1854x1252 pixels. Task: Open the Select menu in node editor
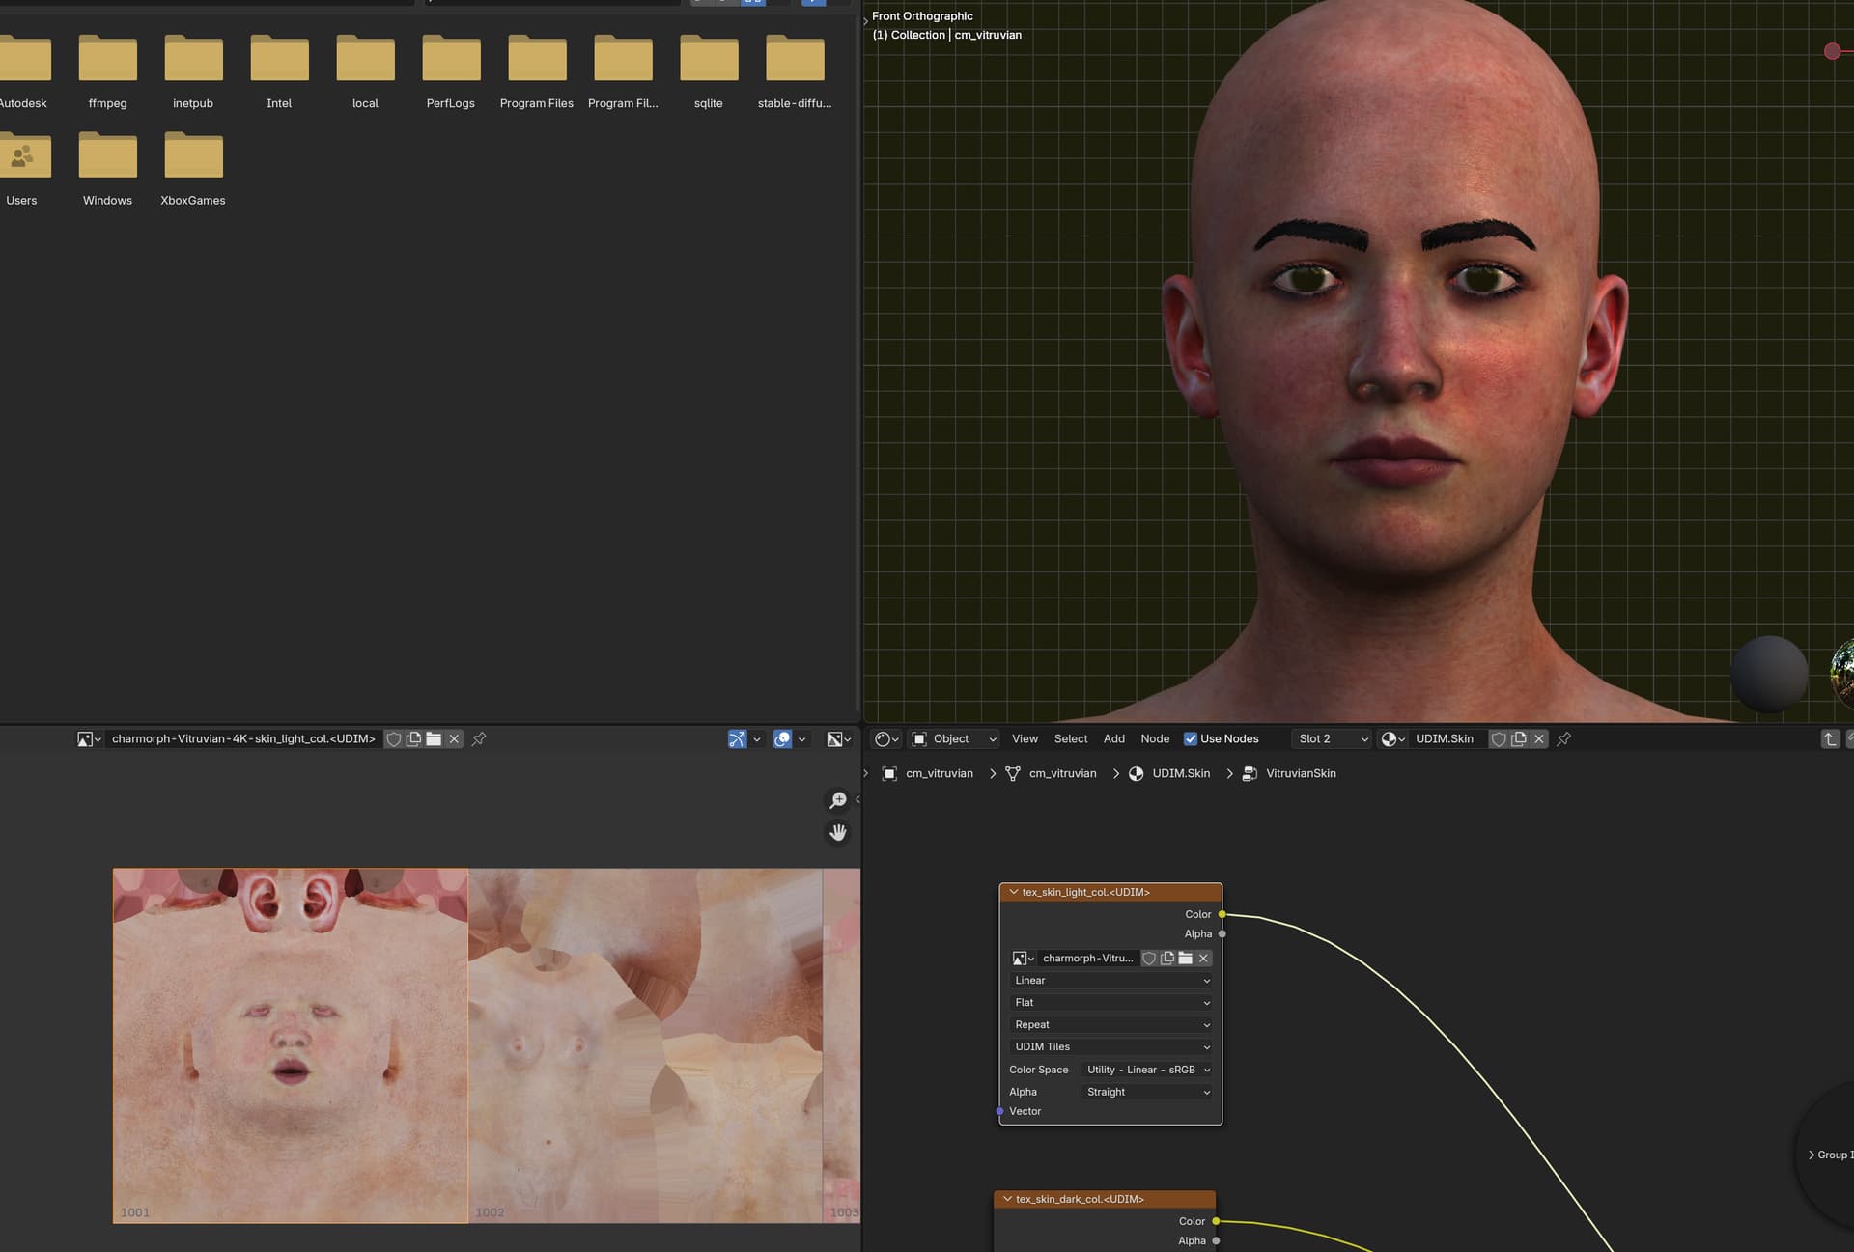pyautogui.click(x=1070, y=738)
